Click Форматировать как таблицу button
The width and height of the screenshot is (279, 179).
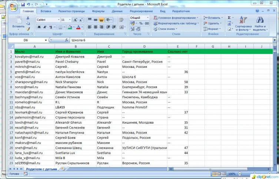point(177,23)
